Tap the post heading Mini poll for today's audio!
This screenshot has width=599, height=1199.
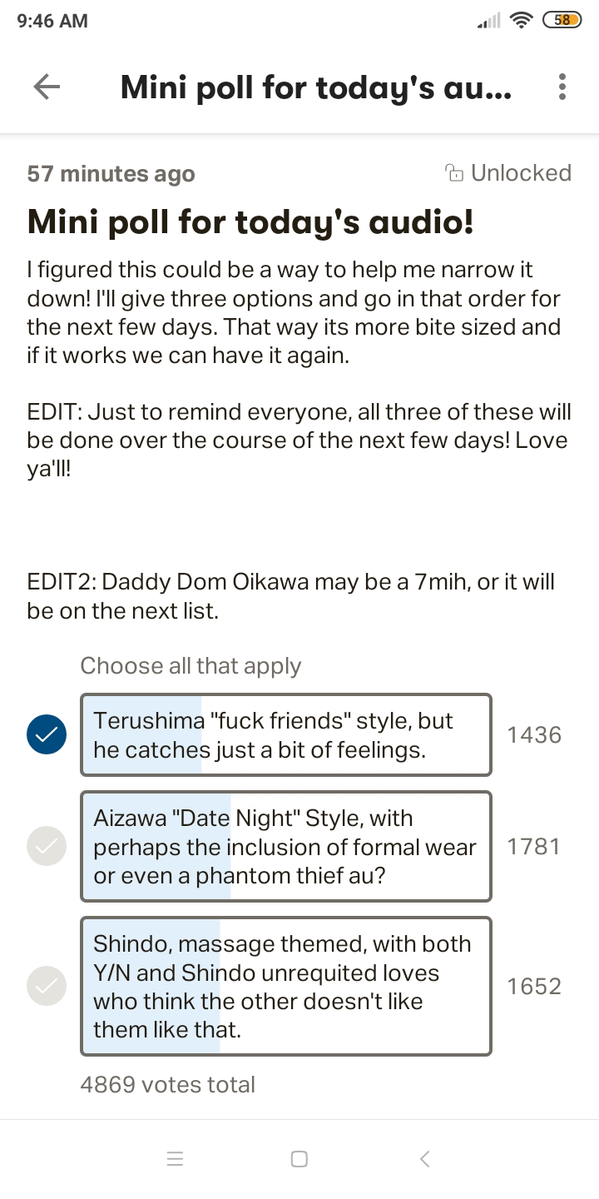250,222
